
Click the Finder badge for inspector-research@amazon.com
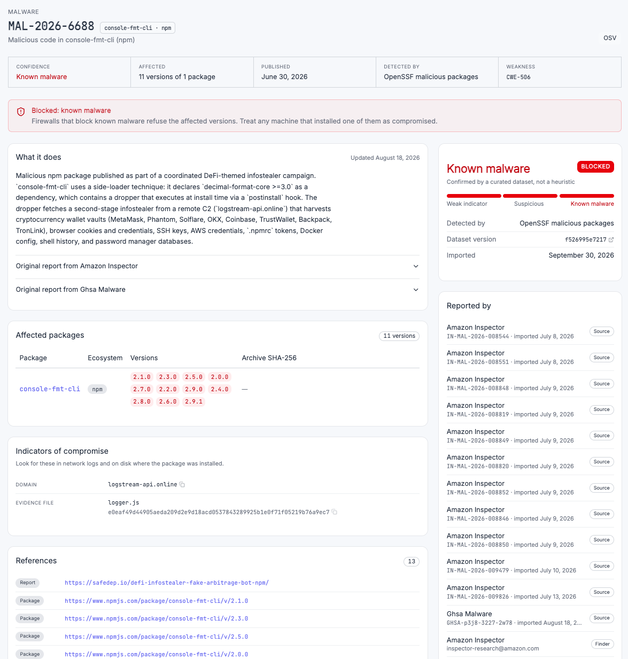pos(602,644)
